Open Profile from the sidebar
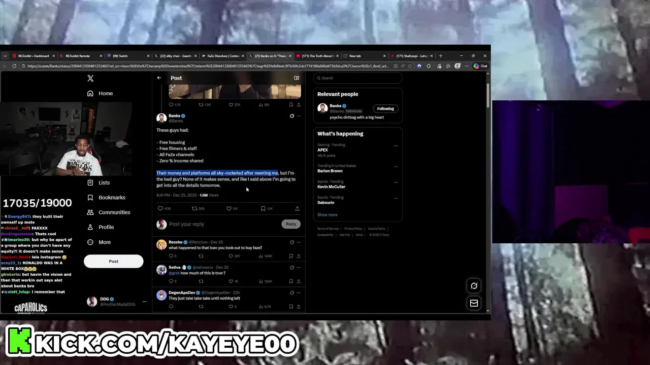This screenshot has height=365, width=650. click(x=101, y=227)
